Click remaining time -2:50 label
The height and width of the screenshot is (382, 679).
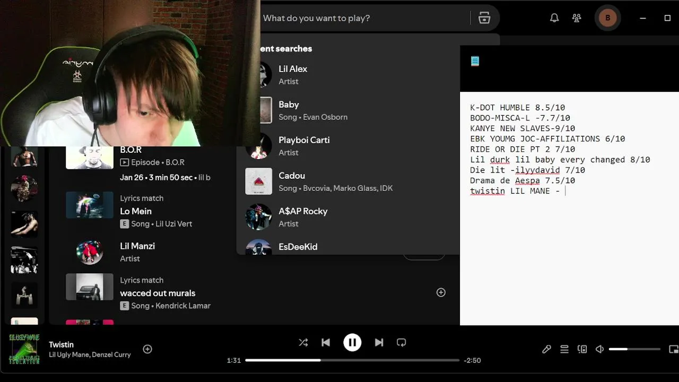(x=472, y=360)
